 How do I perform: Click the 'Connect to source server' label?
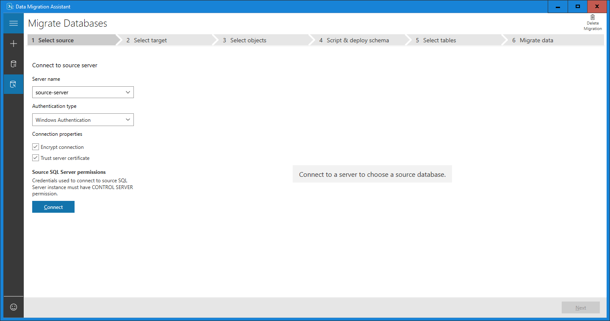point(65,65)
